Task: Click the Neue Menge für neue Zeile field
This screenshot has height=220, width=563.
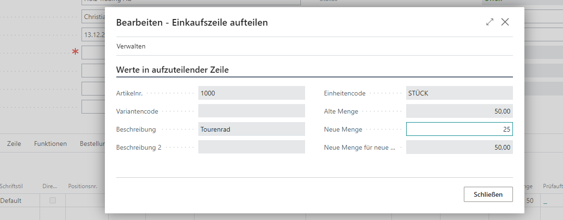Action: pos(459,147)
